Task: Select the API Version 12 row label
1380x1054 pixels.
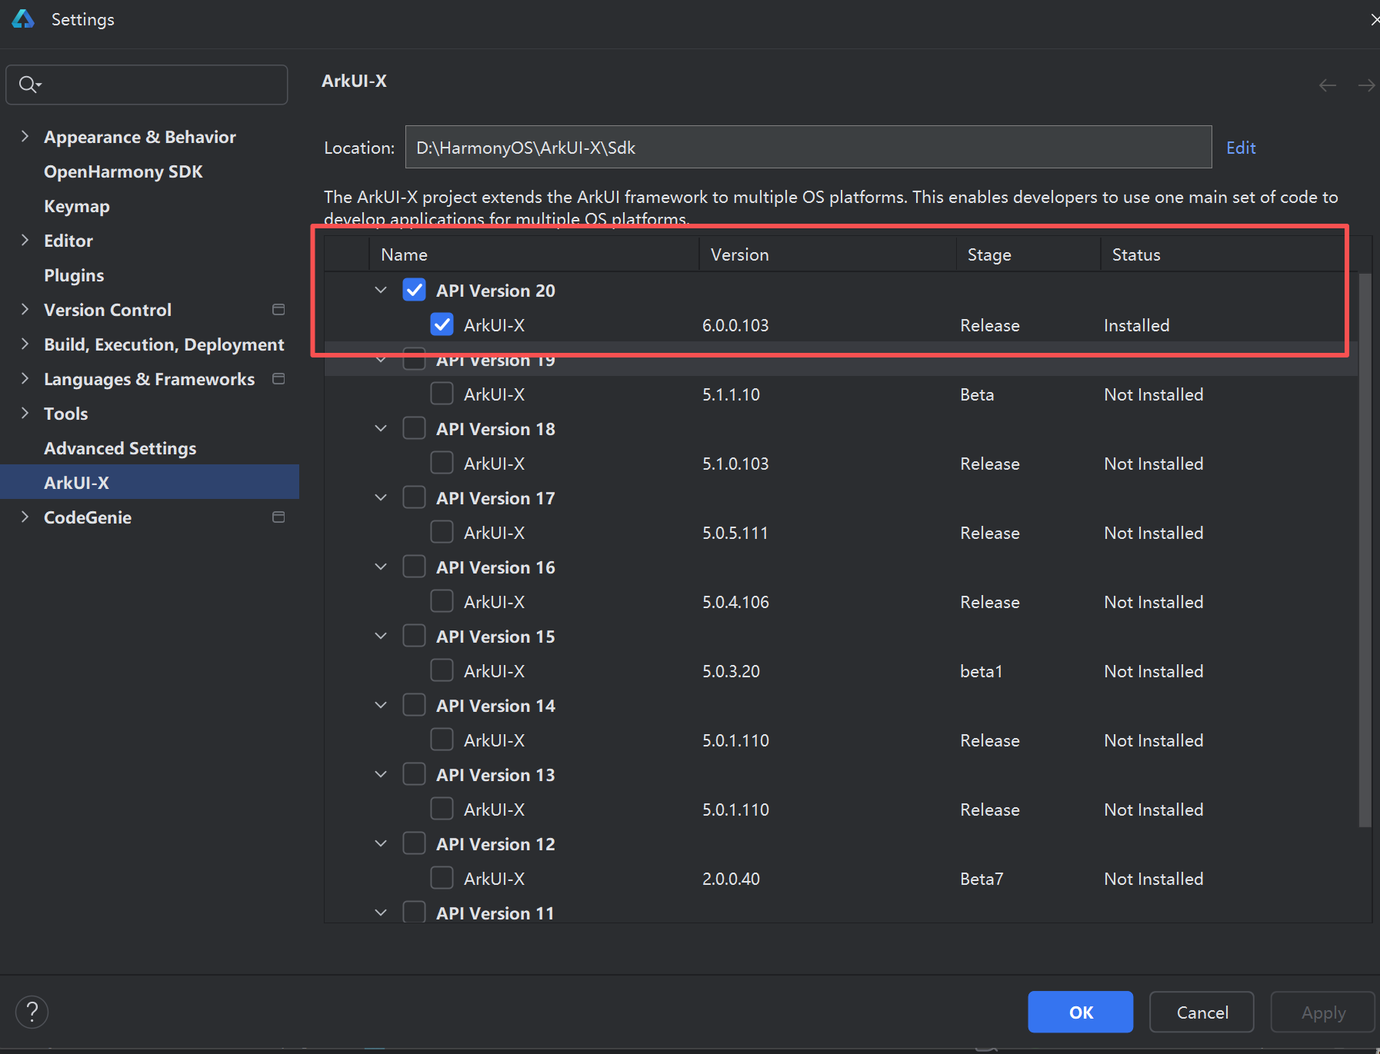Action: [x=495, y=844]
